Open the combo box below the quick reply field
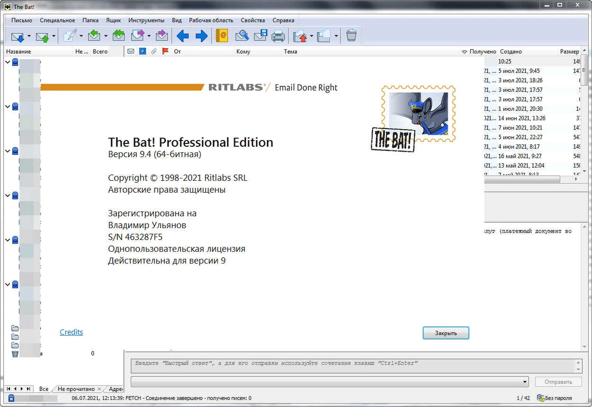The width and height of the screenshot is (592, 407). click(330, 382)
